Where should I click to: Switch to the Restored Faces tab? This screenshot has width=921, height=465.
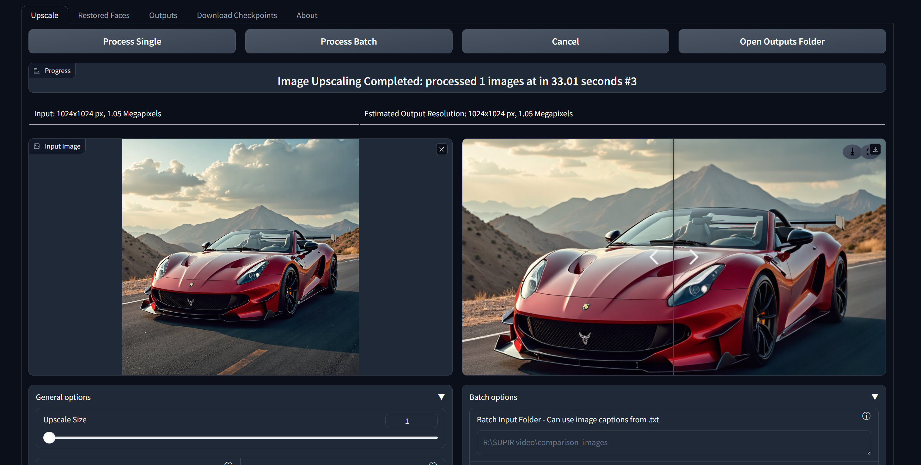(104, 15)
